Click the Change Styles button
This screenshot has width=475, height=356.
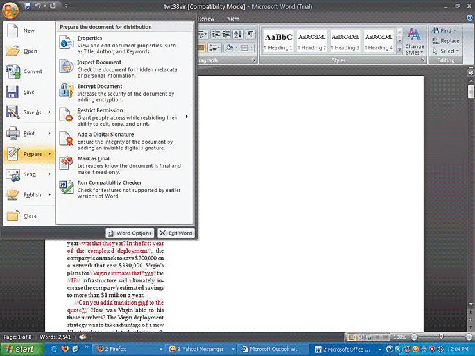coord(415,41)
